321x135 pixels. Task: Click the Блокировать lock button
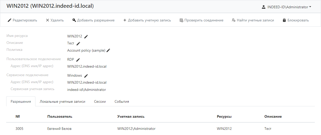click(x=296, y=20)
